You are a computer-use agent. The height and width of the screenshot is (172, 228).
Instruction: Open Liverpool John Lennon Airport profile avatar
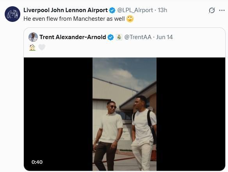12,14
